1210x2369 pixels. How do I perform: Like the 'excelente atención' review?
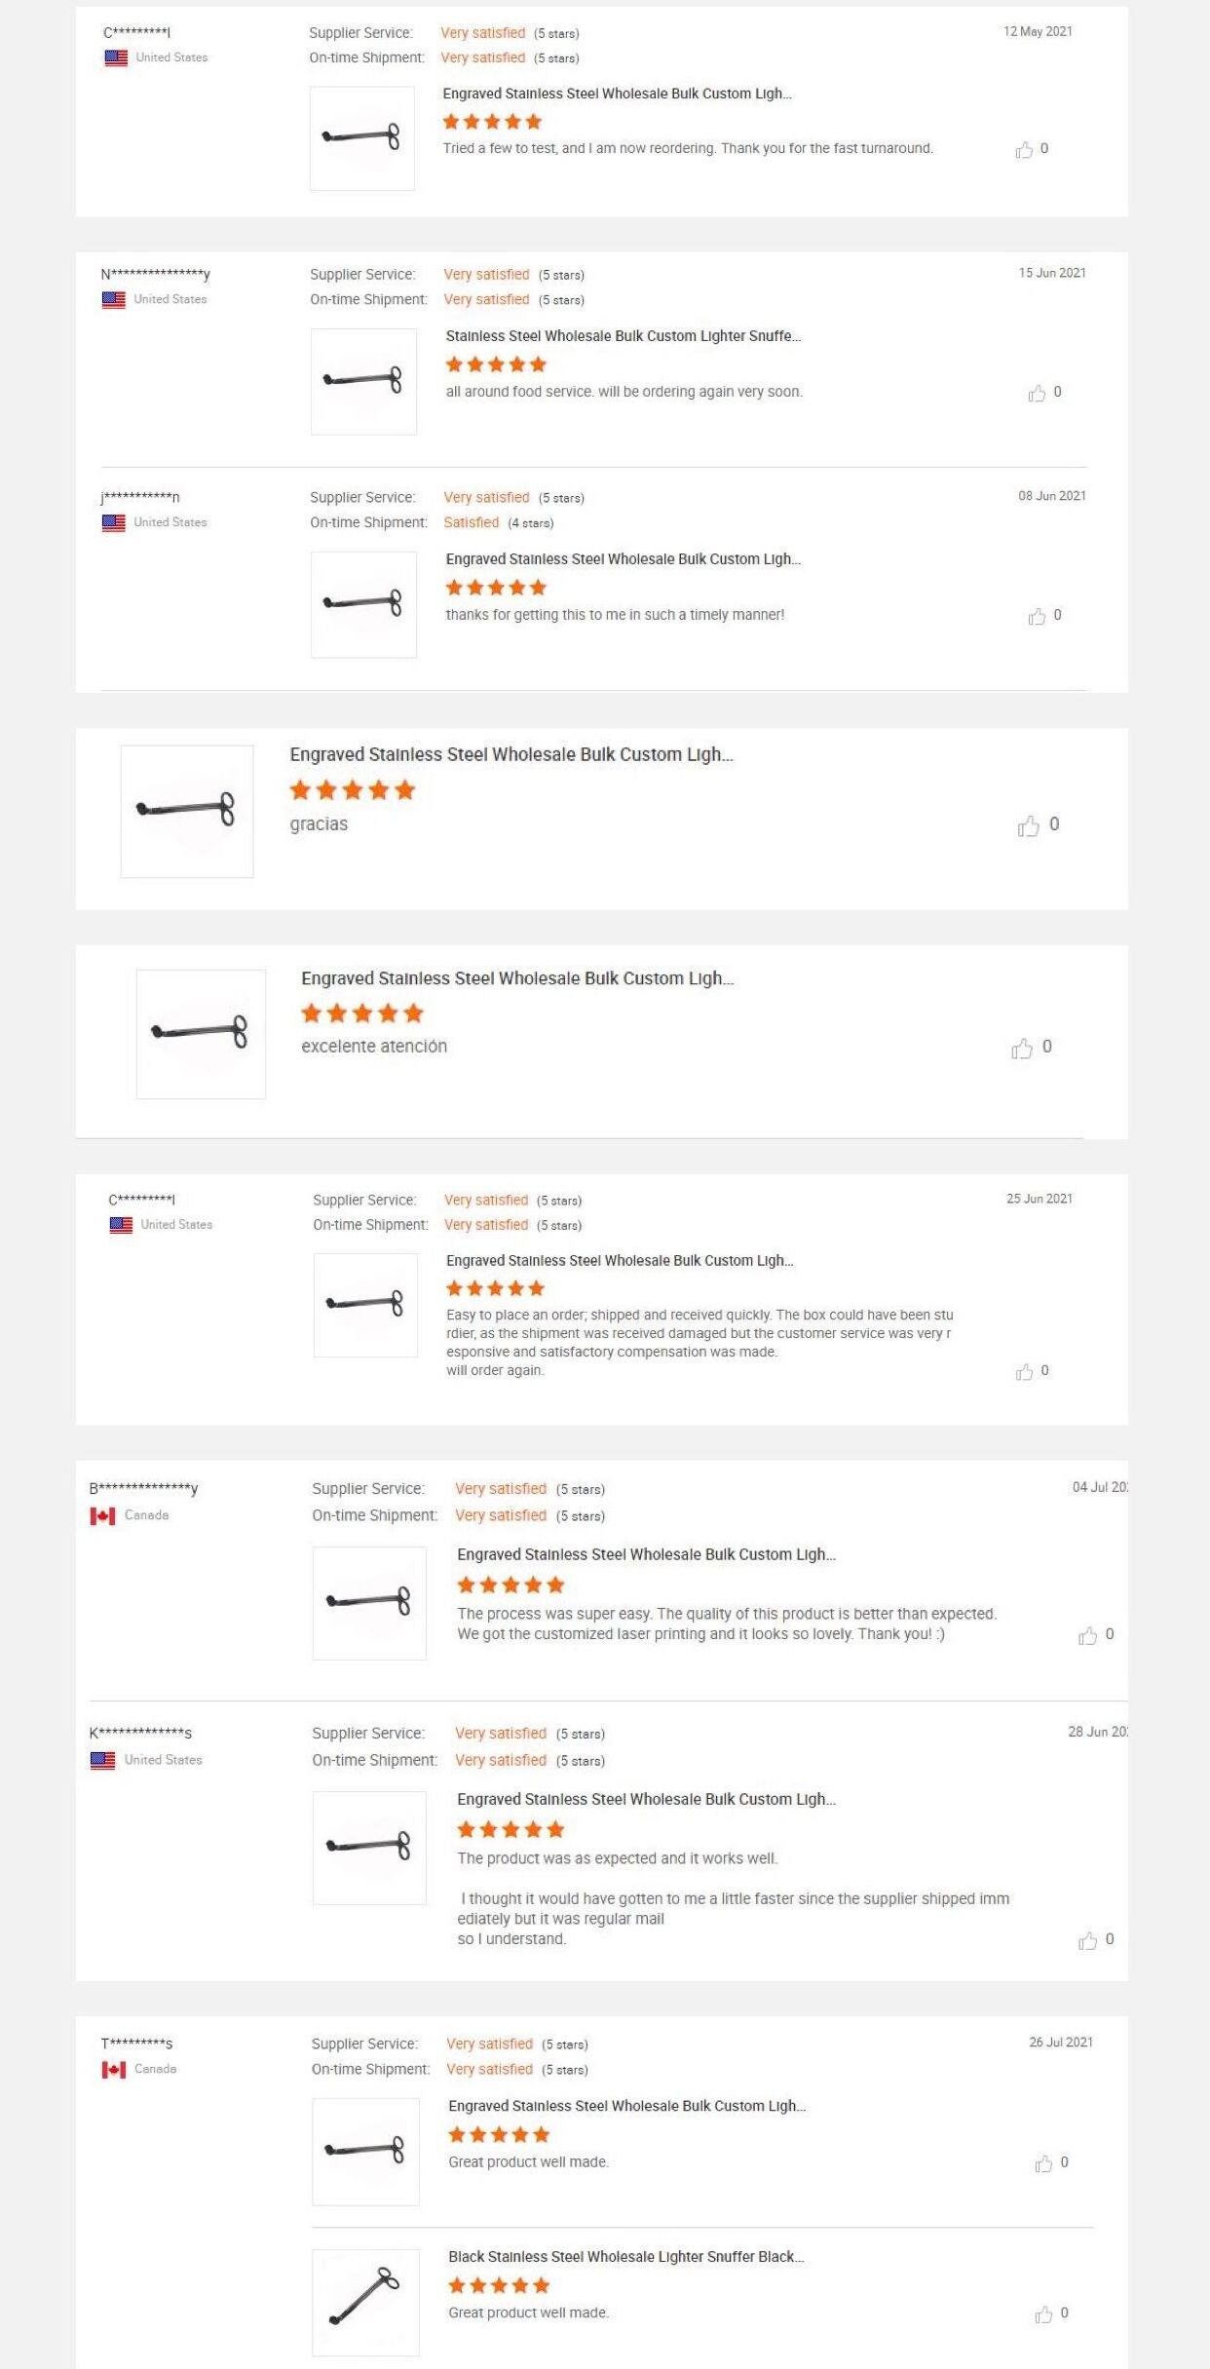1021,1049
